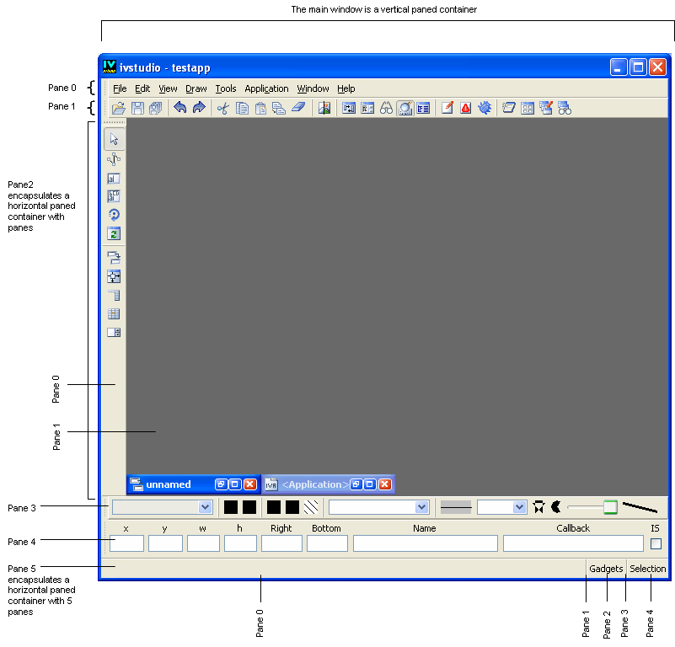Click the Name input field
This screenshot has width=675, height=647.
(425, 543)
